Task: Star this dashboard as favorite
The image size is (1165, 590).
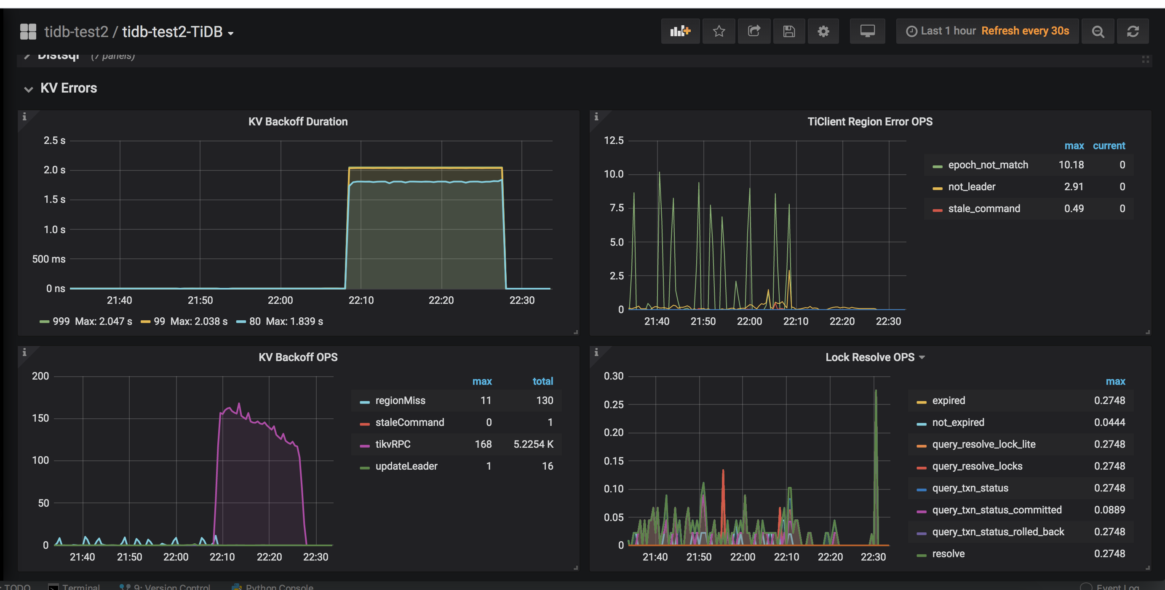Action: (x=719, y=31)
